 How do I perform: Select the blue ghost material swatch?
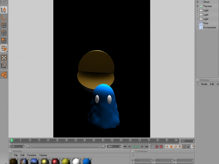click(87, 161)
